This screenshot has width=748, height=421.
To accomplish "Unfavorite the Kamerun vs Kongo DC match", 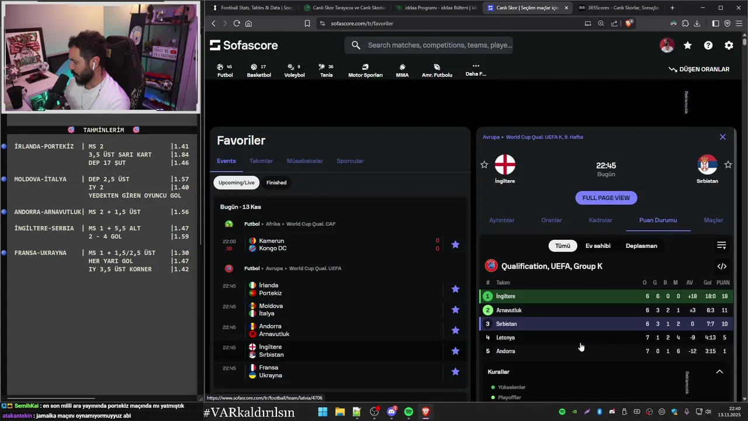I will click(455, 244).
